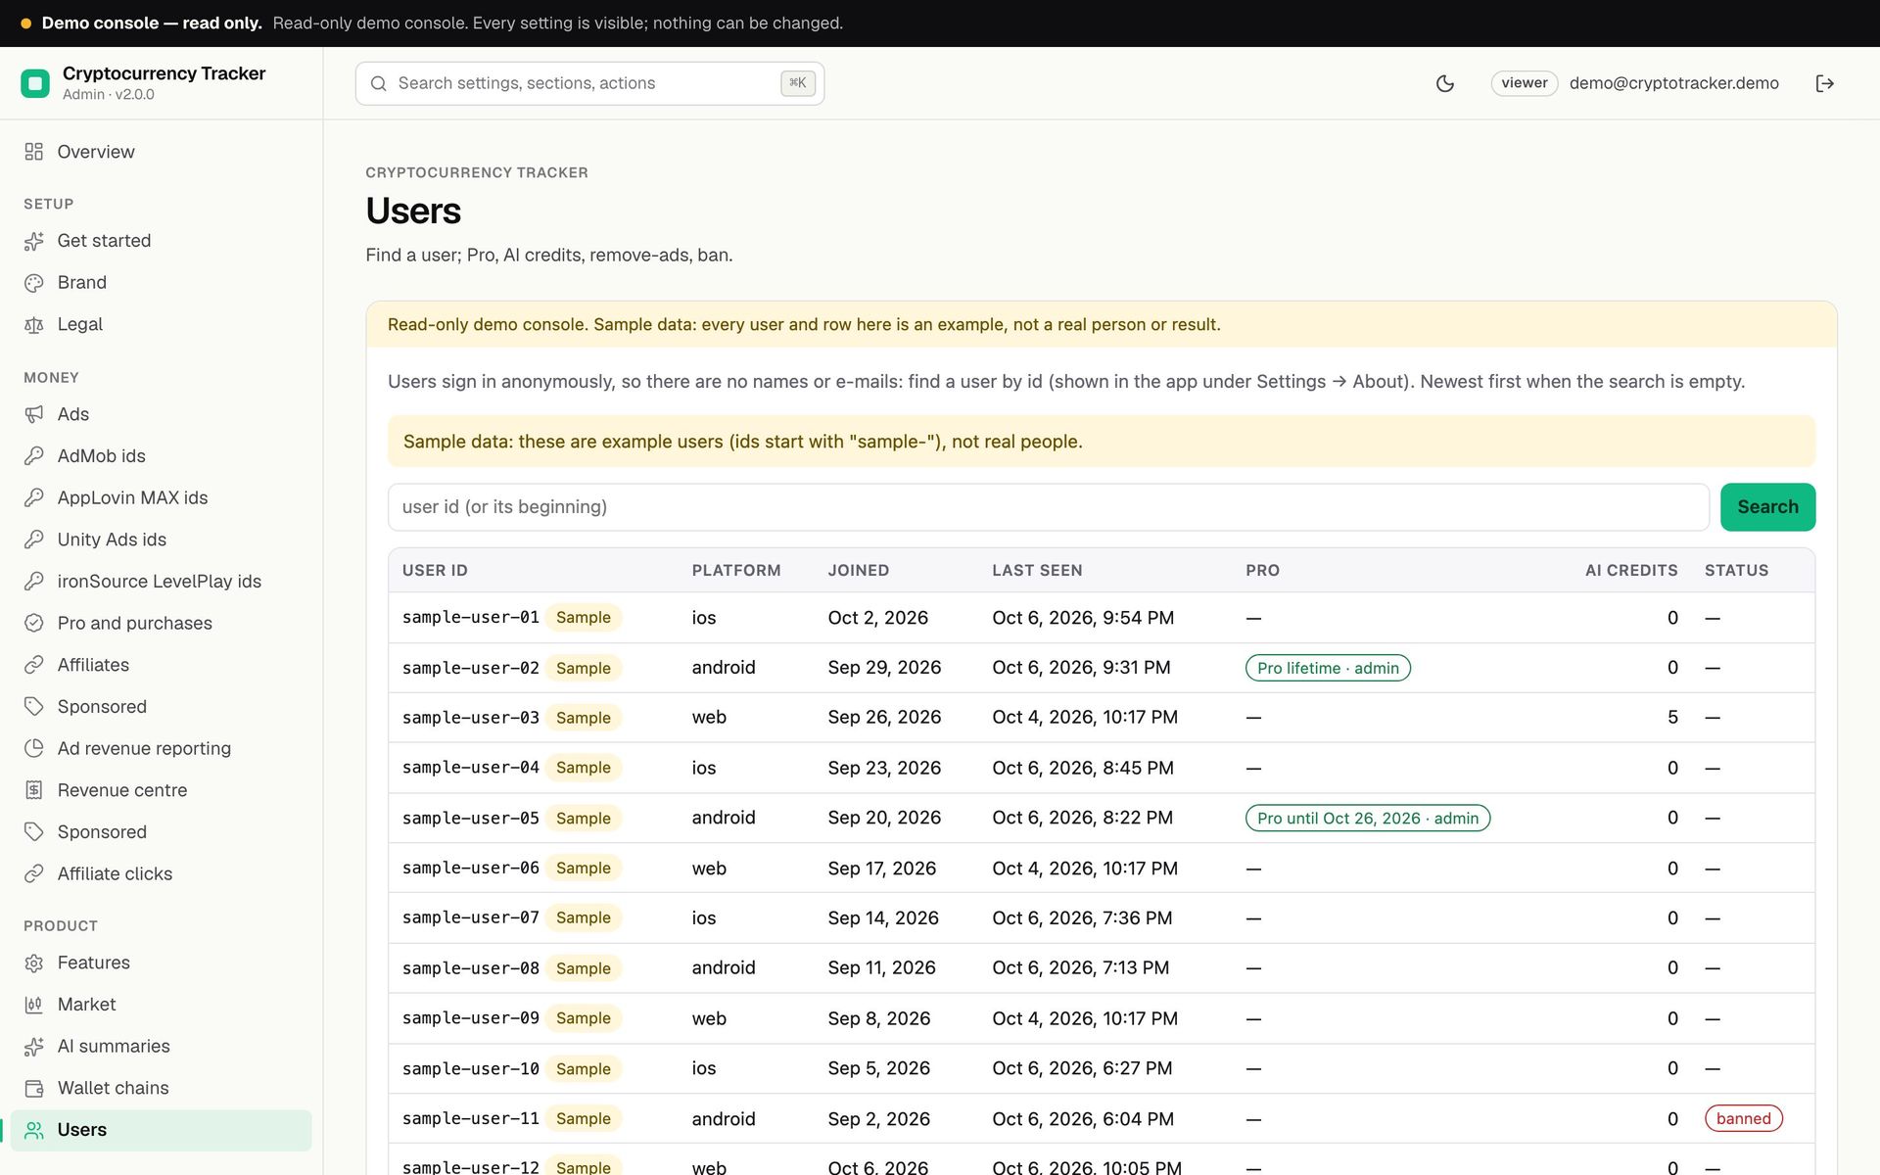This screenshot has width=1880, height=1175.
Task: Click android platform of sample-user-08
Action: pyautogui.click(x=724, y=967)
